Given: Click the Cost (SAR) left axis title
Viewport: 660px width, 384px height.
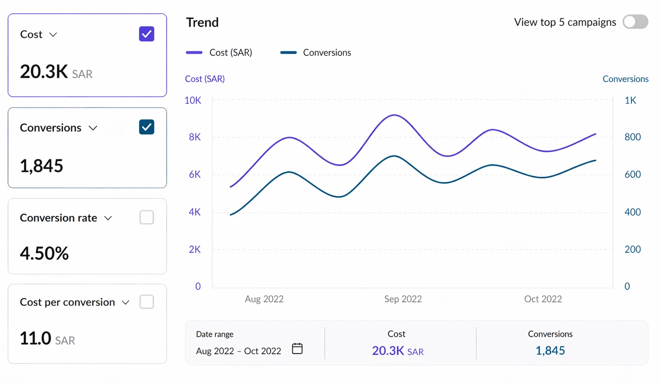Looking at the screenshot, I should click(x=205, y=79).
